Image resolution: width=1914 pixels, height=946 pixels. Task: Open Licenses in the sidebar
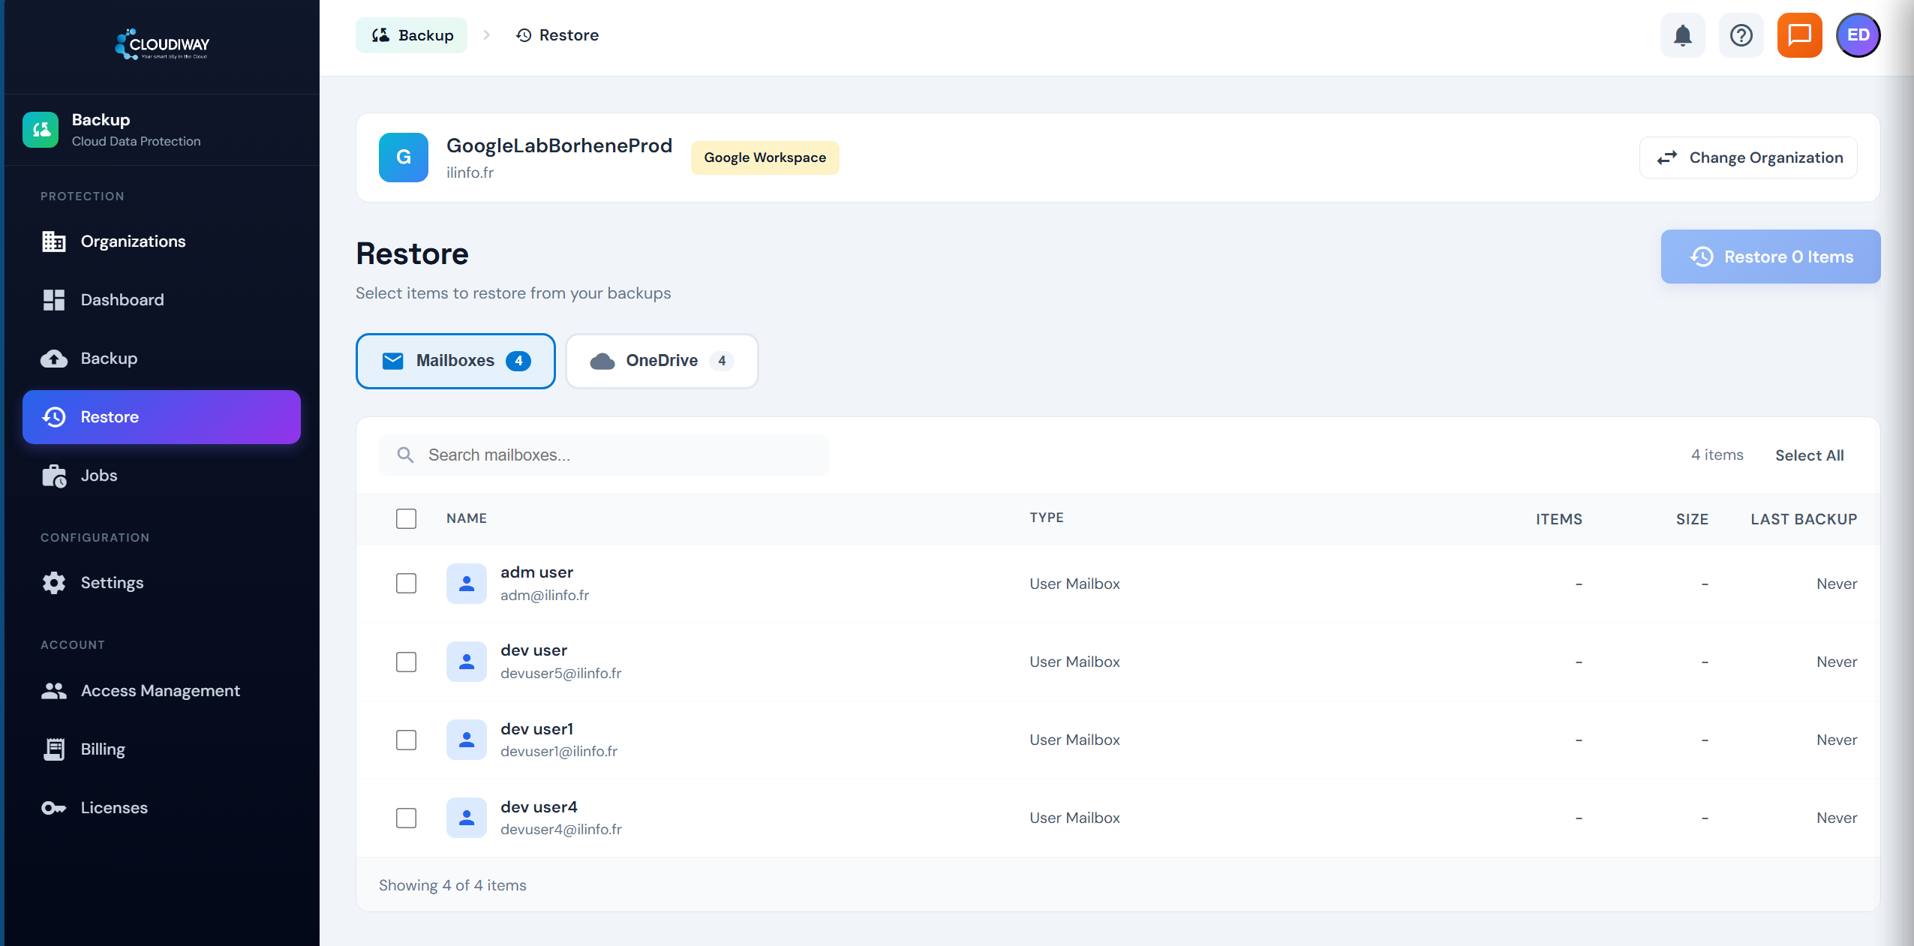[x=161, y=808]
